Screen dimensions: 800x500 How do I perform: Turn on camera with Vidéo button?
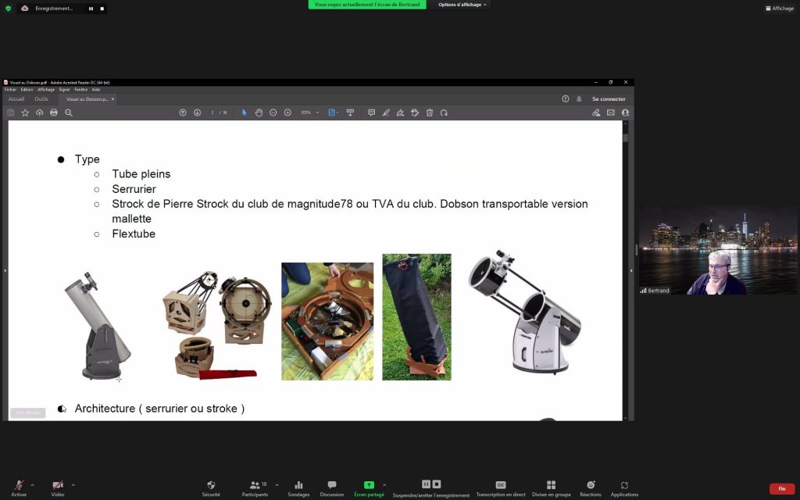point(58,488)
